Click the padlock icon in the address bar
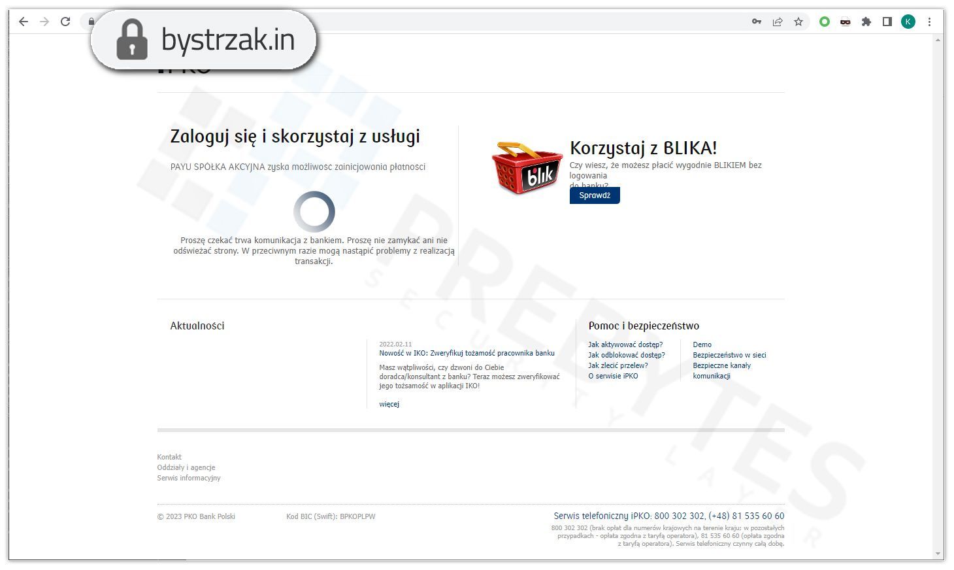 [x=91, y=21]
